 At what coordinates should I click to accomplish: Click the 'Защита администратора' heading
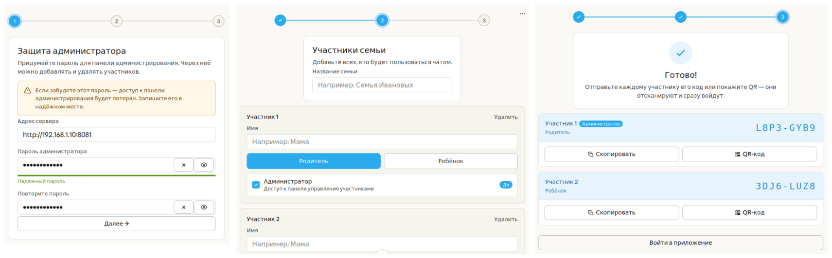(72, 51)
